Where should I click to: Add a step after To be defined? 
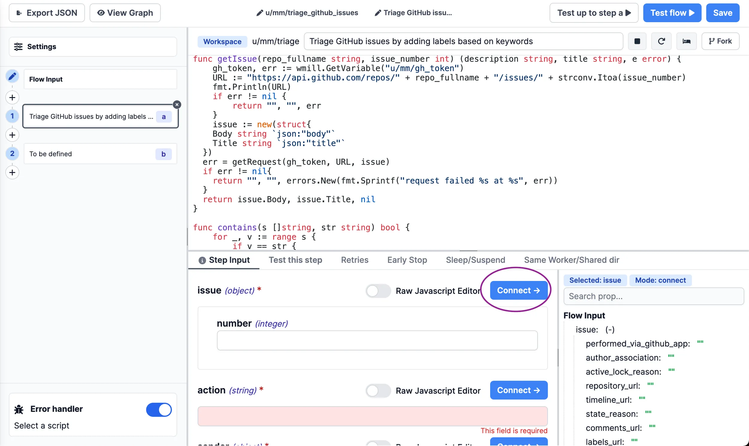[12, 173]
